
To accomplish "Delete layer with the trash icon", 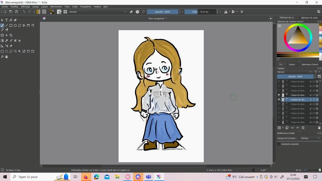I will tap(319, 128).
